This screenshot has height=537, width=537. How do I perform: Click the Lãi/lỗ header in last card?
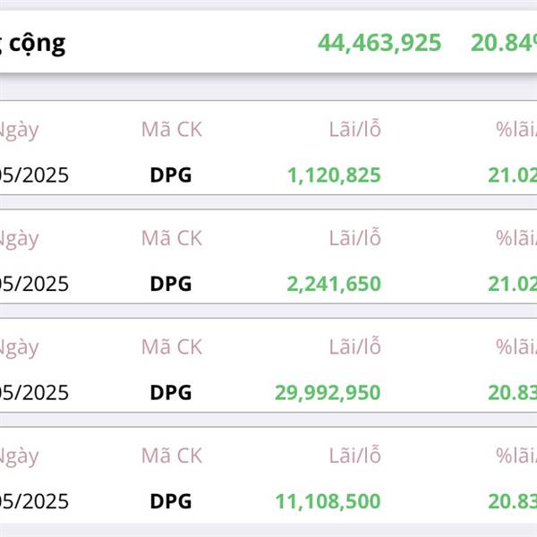[x=354, y=455]
